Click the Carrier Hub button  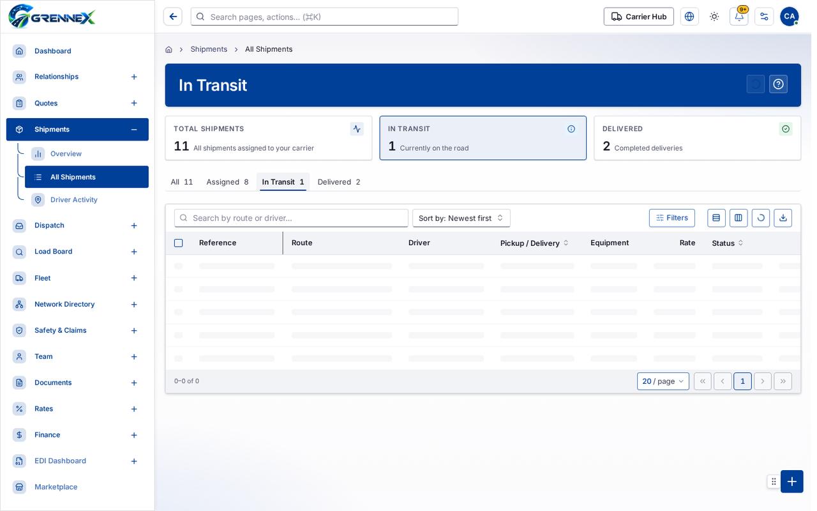[639, 17]
